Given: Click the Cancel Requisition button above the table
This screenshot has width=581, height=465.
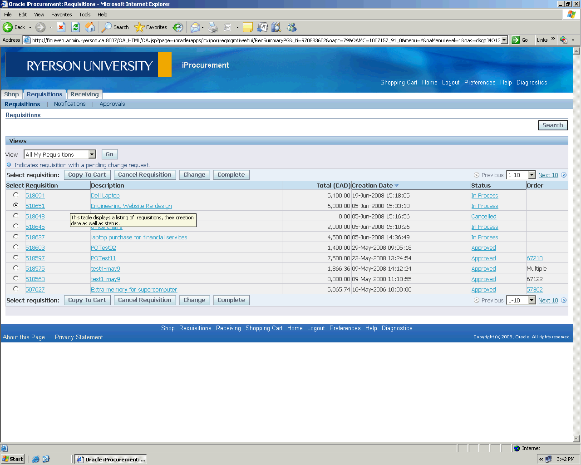Looking at the screenshot, I should coord(145,175).
